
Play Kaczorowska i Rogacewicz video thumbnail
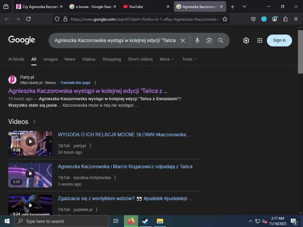tap(30, 175)
